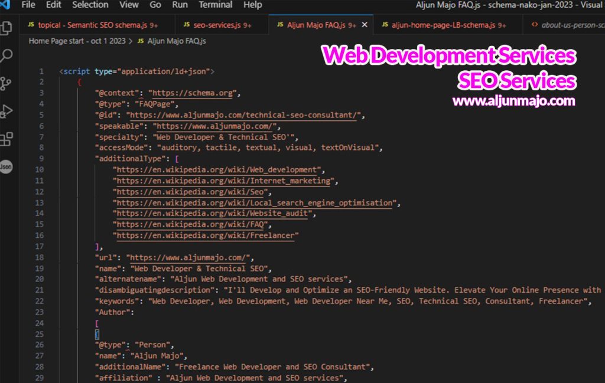Screen dimensions: 605x383
Task: Open the wiki/FAQ Wikipedia link
Action: 190,224
